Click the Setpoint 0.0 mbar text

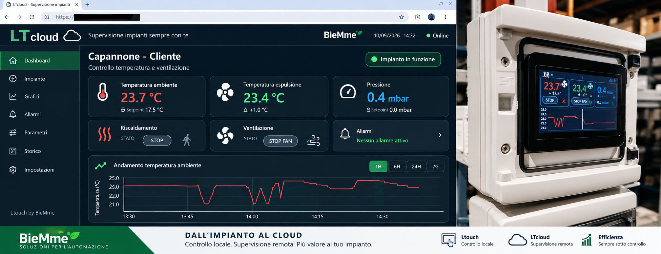(389, 110)
